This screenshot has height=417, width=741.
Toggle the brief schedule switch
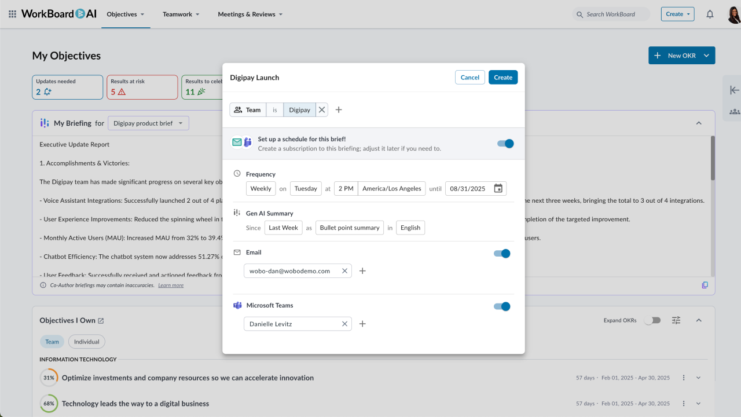point(505,144)
